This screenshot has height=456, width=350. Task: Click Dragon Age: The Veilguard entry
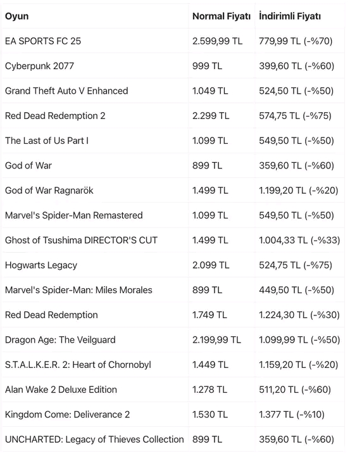coord(60,339)
